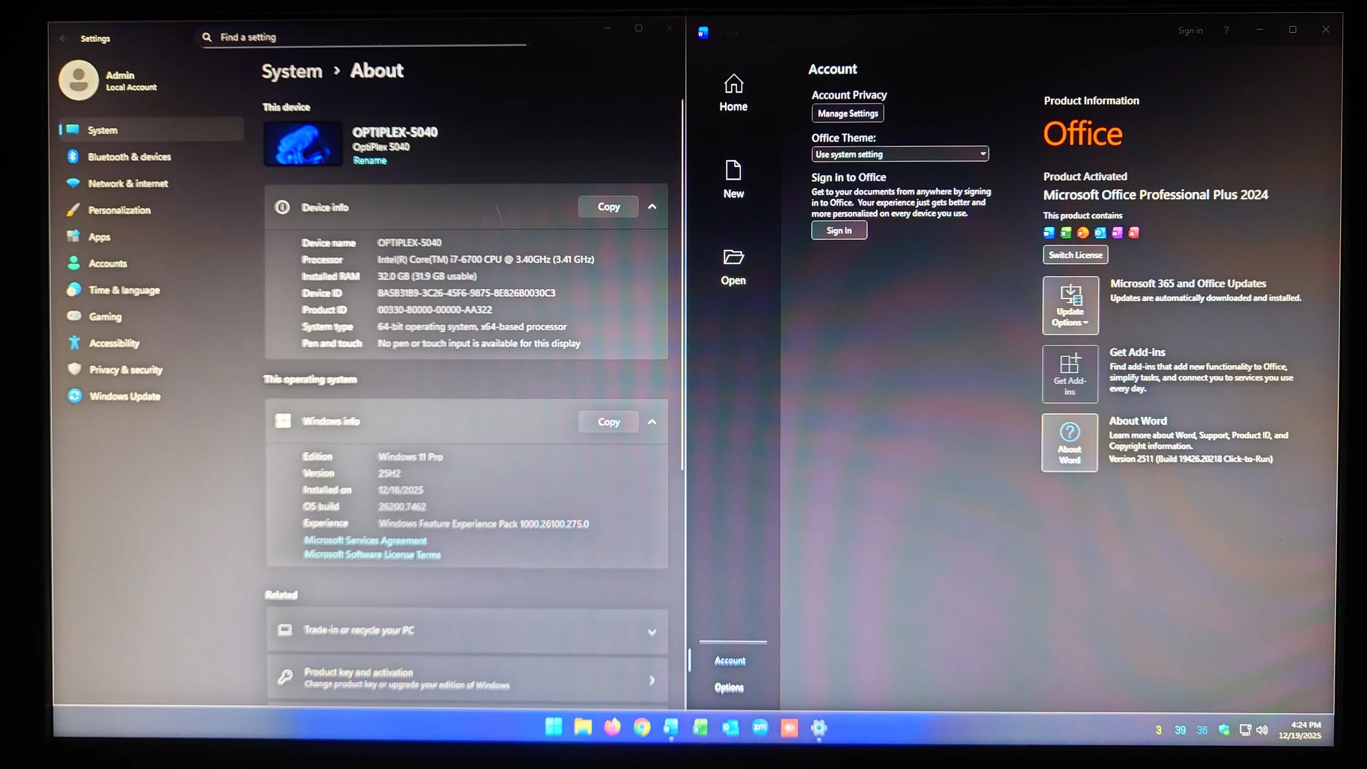Screen dimensions: 1367x769
Task: Collapse the Windows info section
Action: (x=652, y=422)
